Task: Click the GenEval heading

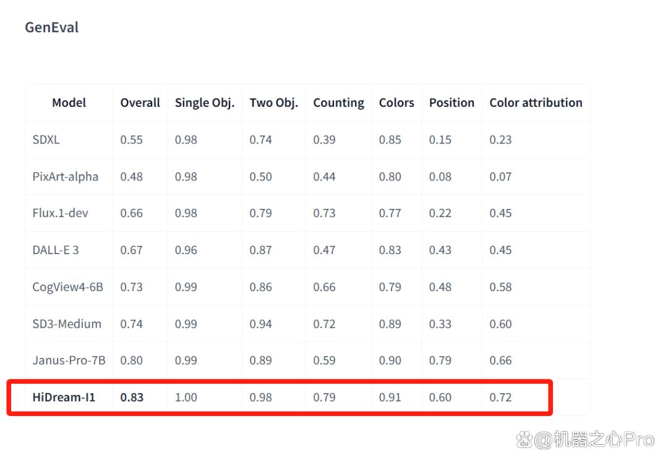Action: (x=51, y=28)
